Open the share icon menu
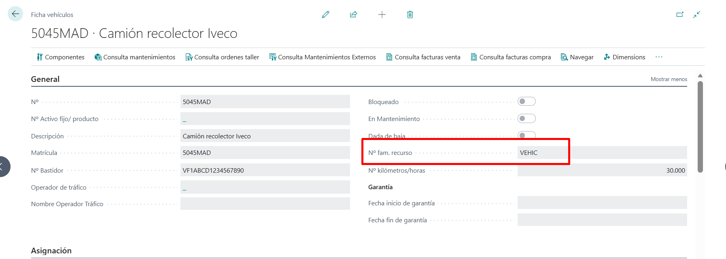726x259 pixels. click(x=354, y=15)
